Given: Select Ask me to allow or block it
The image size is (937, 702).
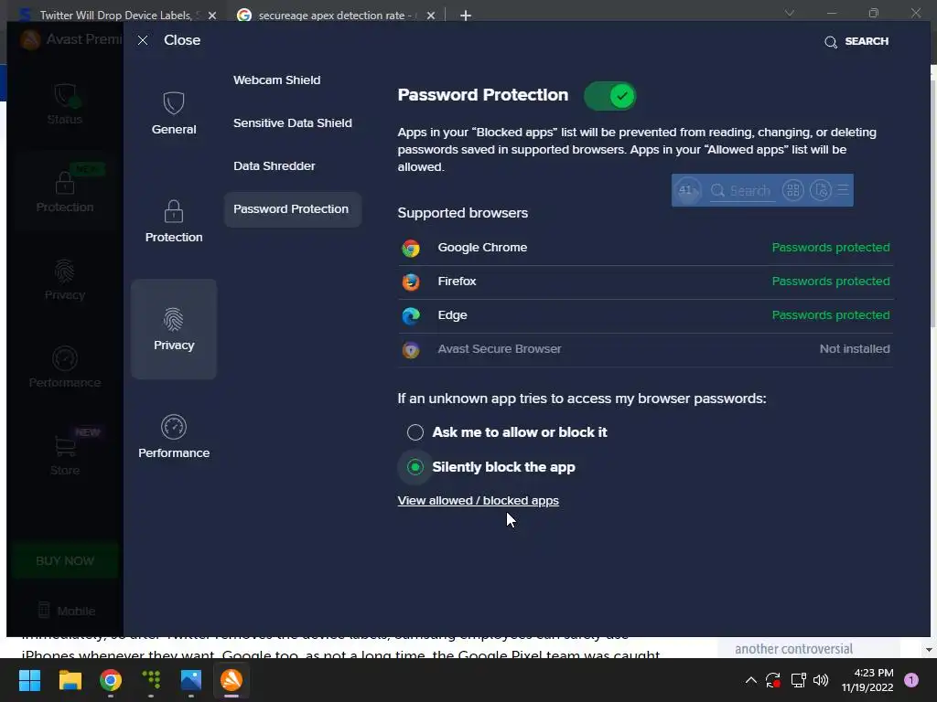Looking at the screenshot, I should click(415, 432).
